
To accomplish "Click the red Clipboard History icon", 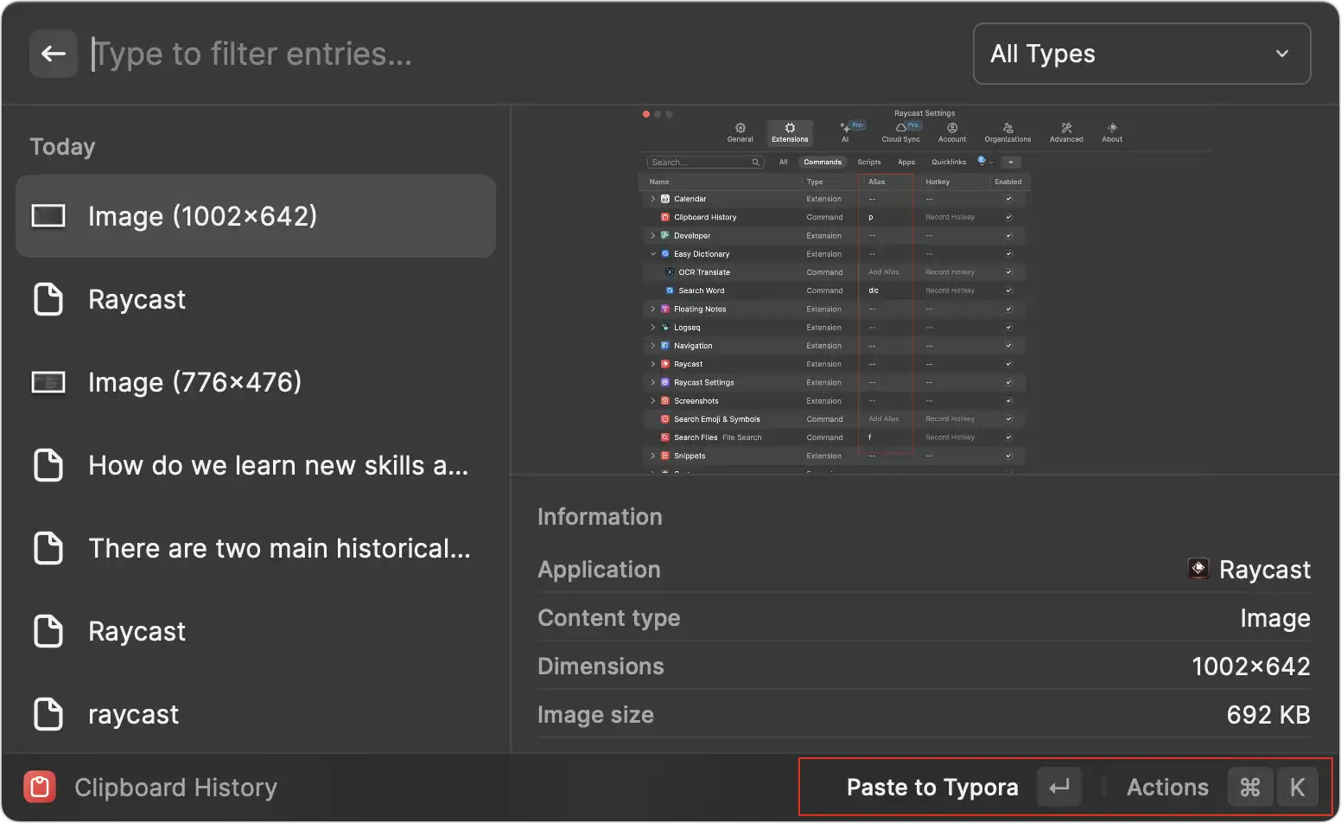I will tap(40, 787).
